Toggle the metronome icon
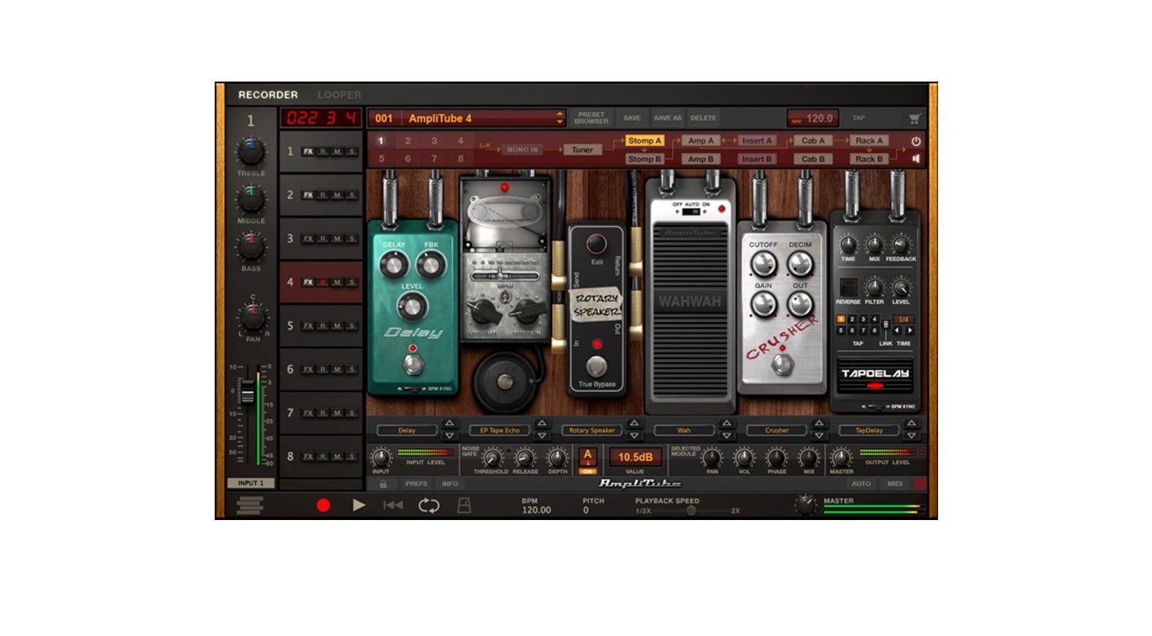Image resolution: width=1152 pixels, height=636 pixels. tap(464, 506)
